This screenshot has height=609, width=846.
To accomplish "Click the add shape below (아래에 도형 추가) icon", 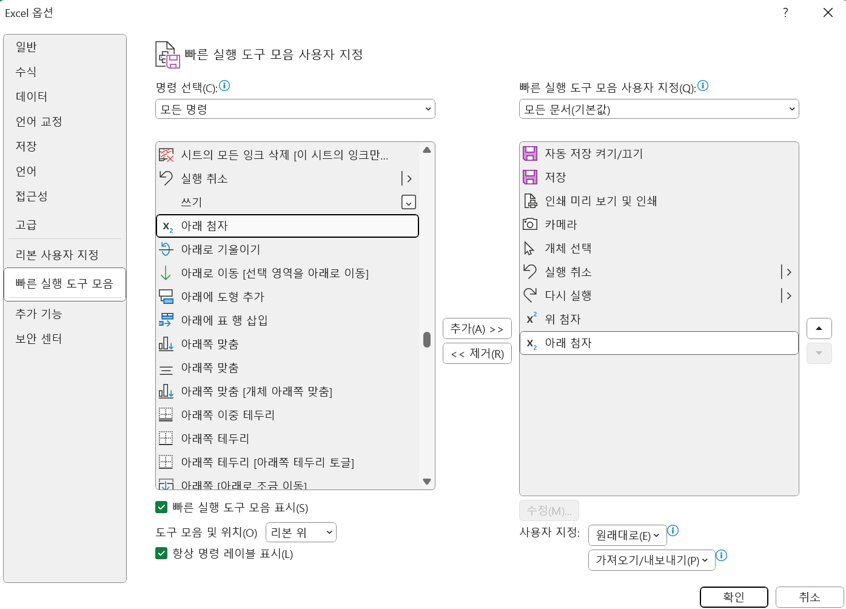I will pyautogui.click(x=166, y=297).
